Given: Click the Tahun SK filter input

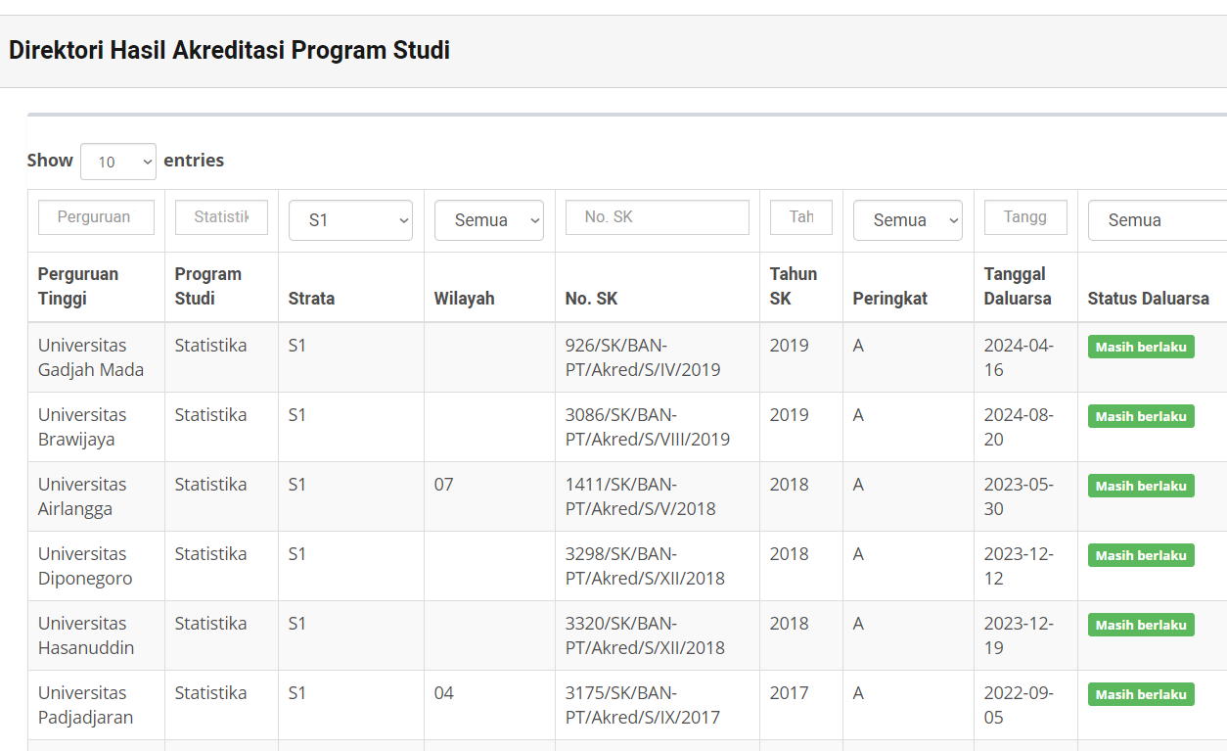Looking at the screenshot, I should tap(800, 217).
